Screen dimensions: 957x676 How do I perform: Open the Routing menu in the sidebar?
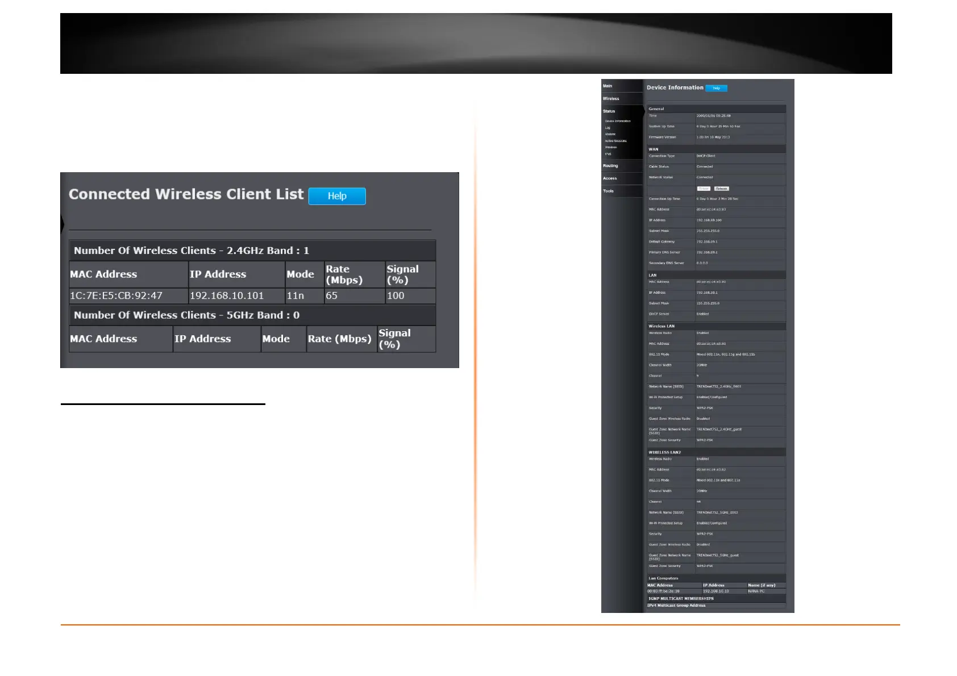click(x=610, y=166)
